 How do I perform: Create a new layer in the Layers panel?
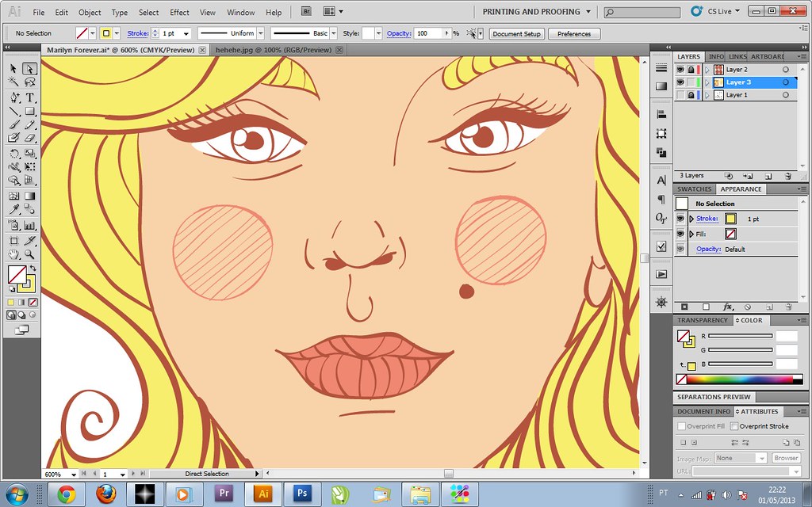click(768, 176)
